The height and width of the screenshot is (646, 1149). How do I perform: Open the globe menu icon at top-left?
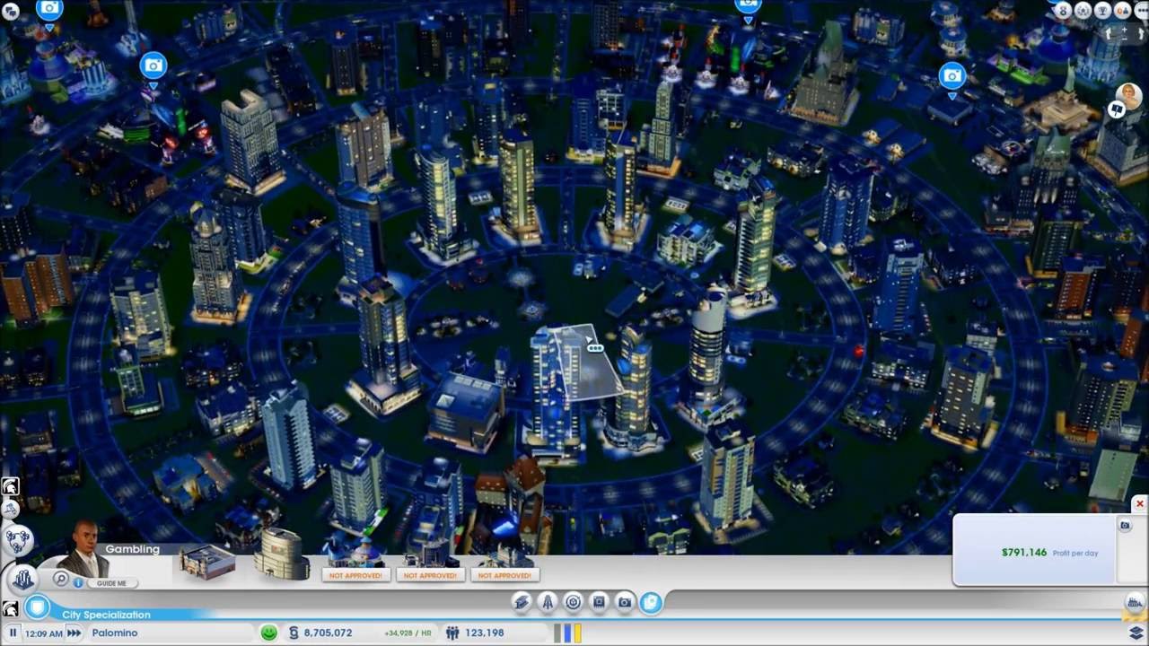(10, 12)
